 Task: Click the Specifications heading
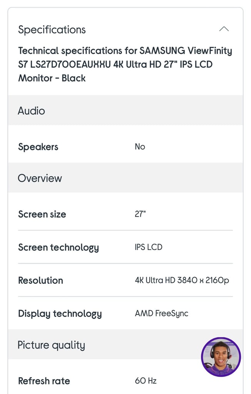52,30
